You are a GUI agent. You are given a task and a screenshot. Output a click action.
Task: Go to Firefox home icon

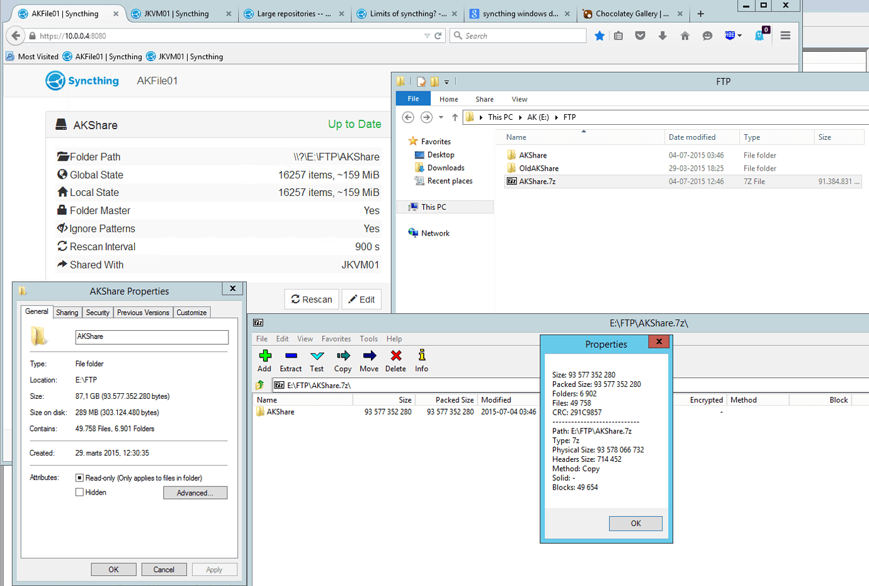(x=685, y=36)
